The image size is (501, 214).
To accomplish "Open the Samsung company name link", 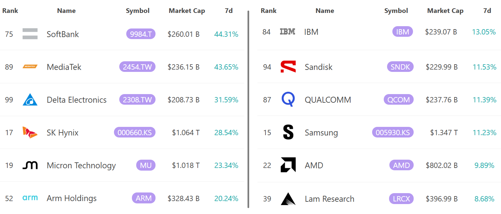I will click(x=321, y=133).
